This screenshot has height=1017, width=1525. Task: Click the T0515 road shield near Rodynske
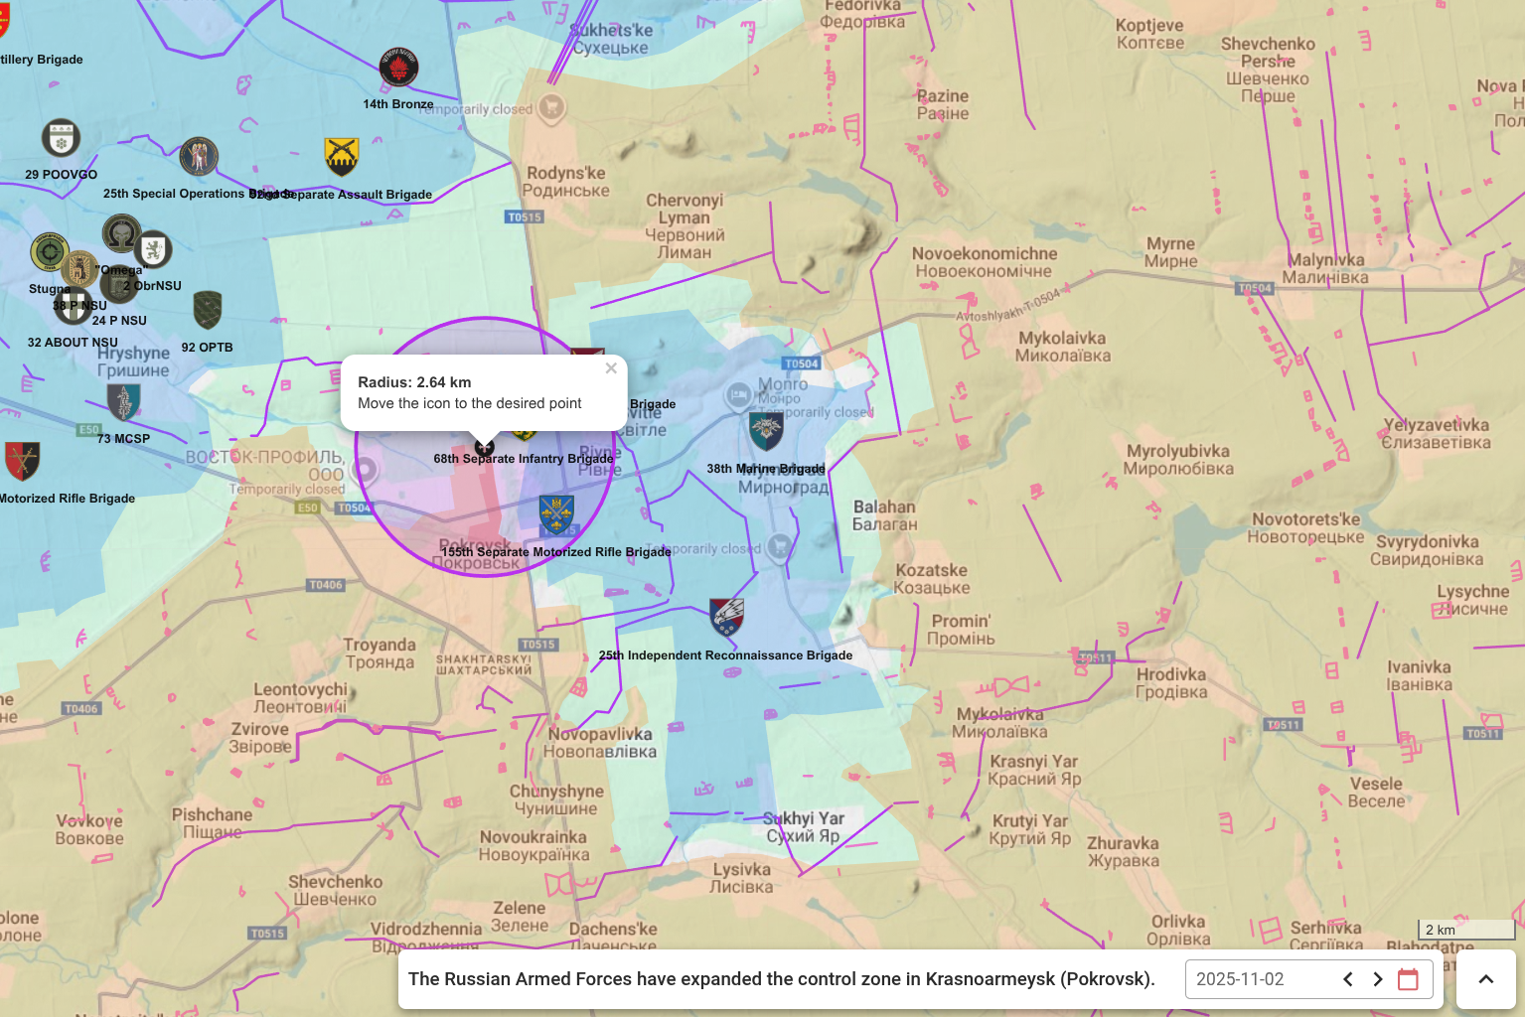(x=525, y=217)
